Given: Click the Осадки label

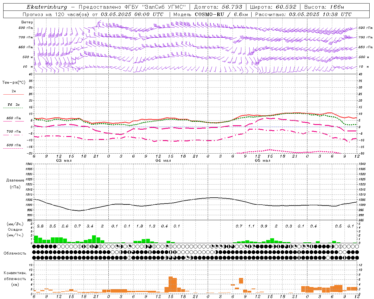Looking at the screenshot, I should pos(15,230).
